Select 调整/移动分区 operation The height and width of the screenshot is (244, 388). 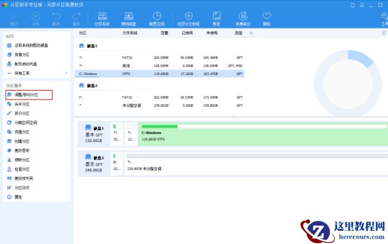[29, 95]
